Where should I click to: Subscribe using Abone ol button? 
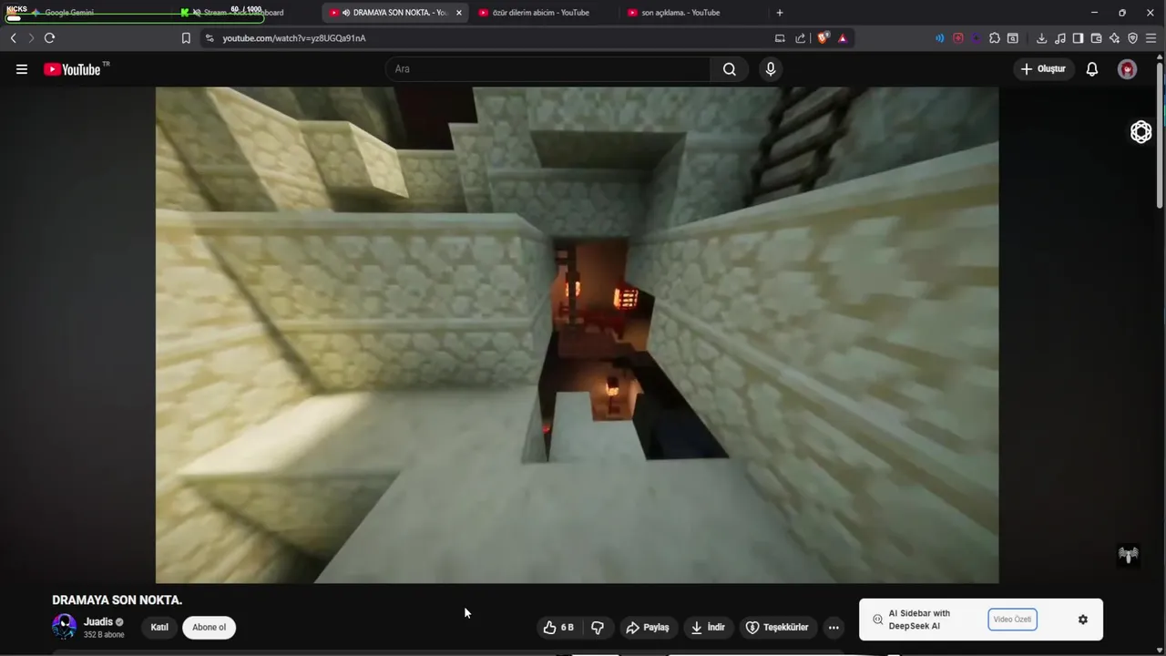(209, 627)
